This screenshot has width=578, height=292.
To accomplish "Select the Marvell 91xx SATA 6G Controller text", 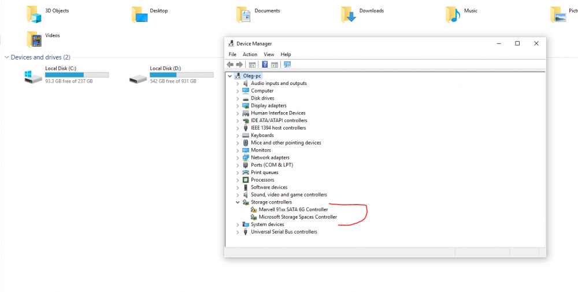I will pos(293,209).
